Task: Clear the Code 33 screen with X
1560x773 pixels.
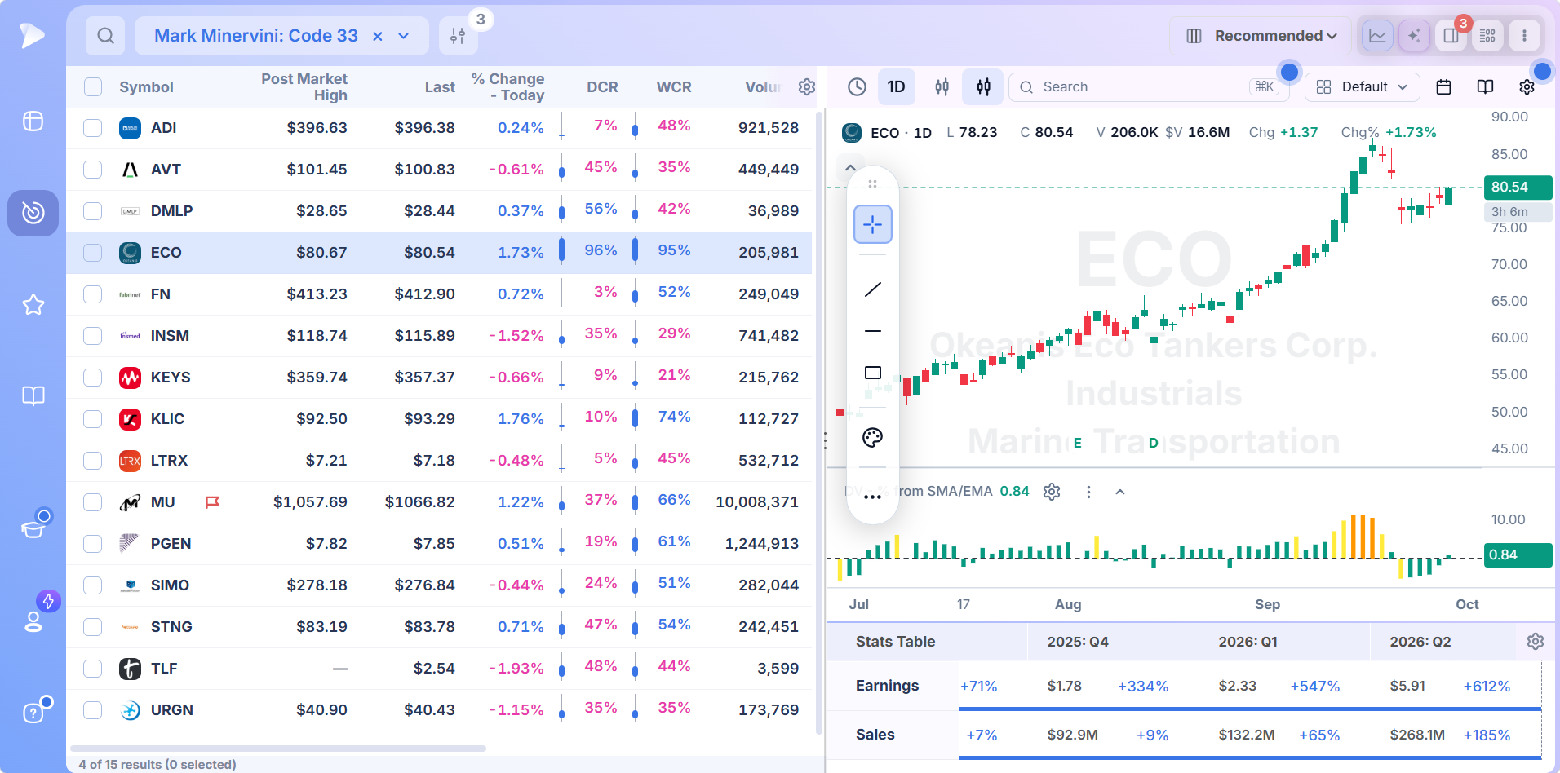Action: [378, 36]
